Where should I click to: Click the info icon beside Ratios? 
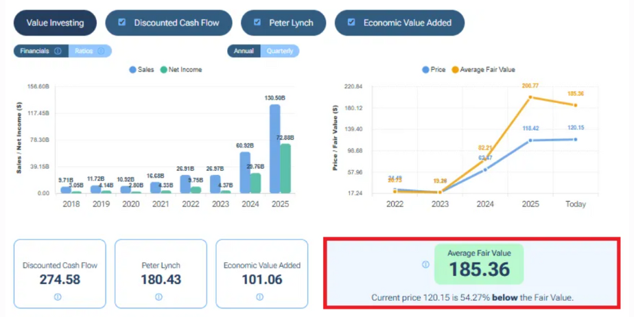(x=101, y=51)
